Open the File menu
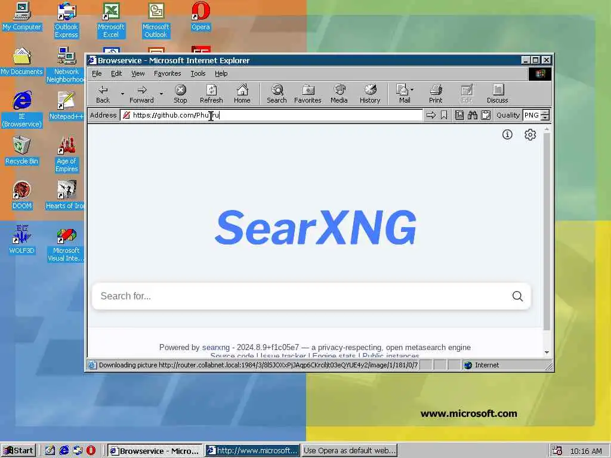Image resolution: width=611 pixels, height=458 pixels. [97, 73]
